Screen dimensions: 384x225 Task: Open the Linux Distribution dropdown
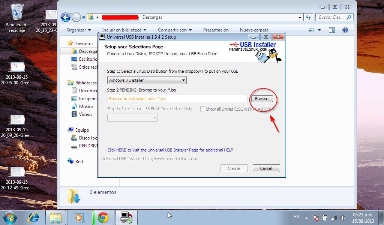[147, 80]
